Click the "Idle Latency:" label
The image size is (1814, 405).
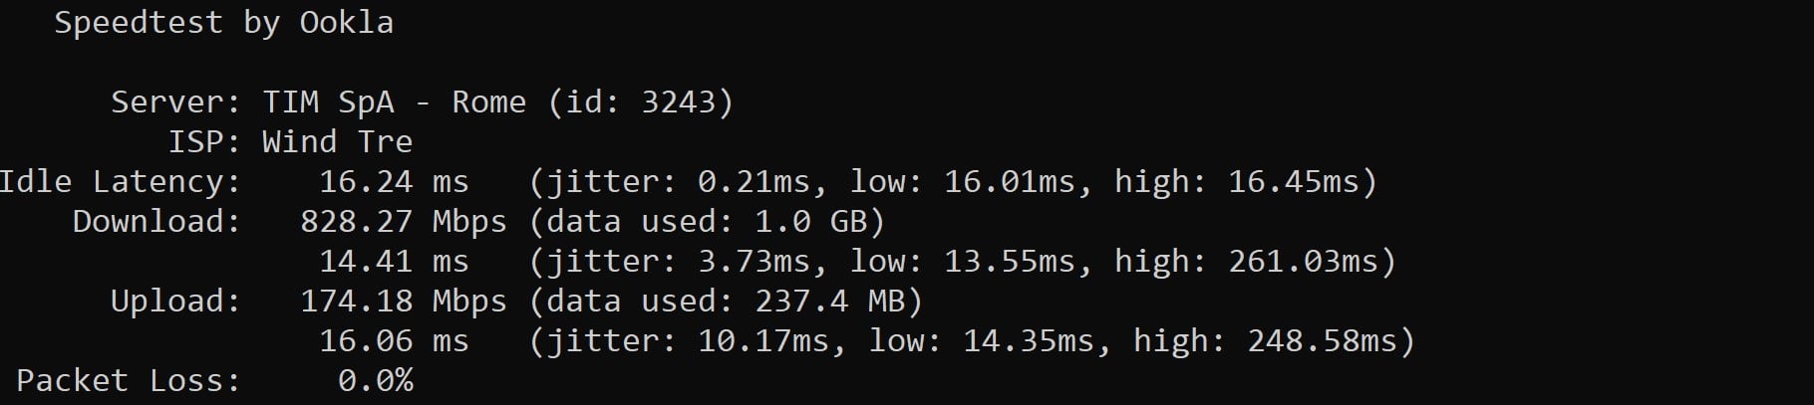(120, 182)
